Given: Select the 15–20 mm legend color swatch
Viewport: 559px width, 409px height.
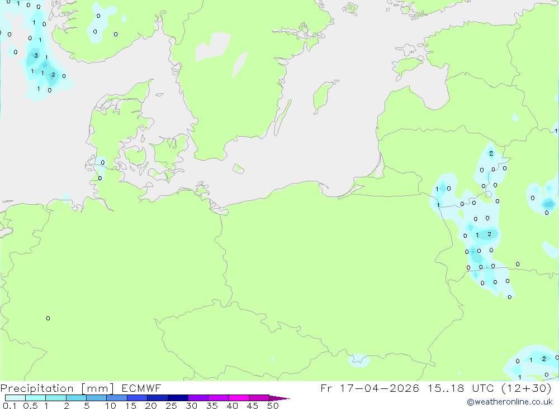Looking at the screenshot, I should (138, 398).
